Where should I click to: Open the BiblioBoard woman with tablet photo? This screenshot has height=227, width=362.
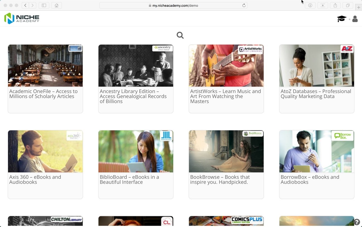tap(136, 152)
